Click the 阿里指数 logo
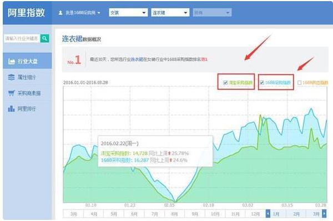This screenshot has height=221, width=333. pyautogui.click(x=26, y=13)
